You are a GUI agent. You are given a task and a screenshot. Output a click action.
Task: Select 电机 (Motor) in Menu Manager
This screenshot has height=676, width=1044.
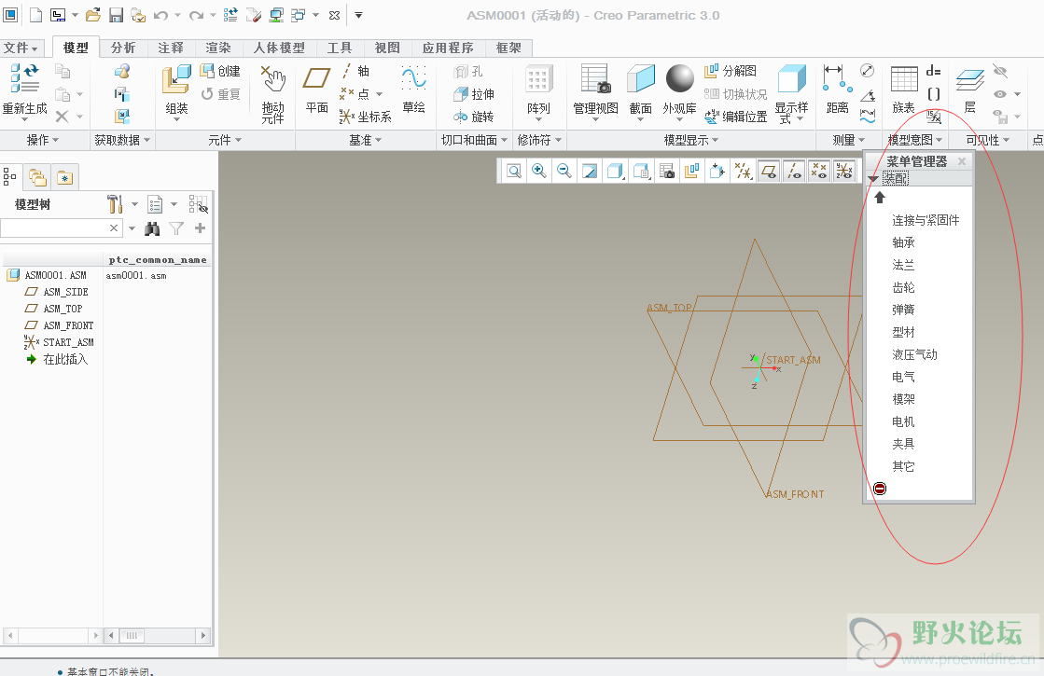click(903, 421)
